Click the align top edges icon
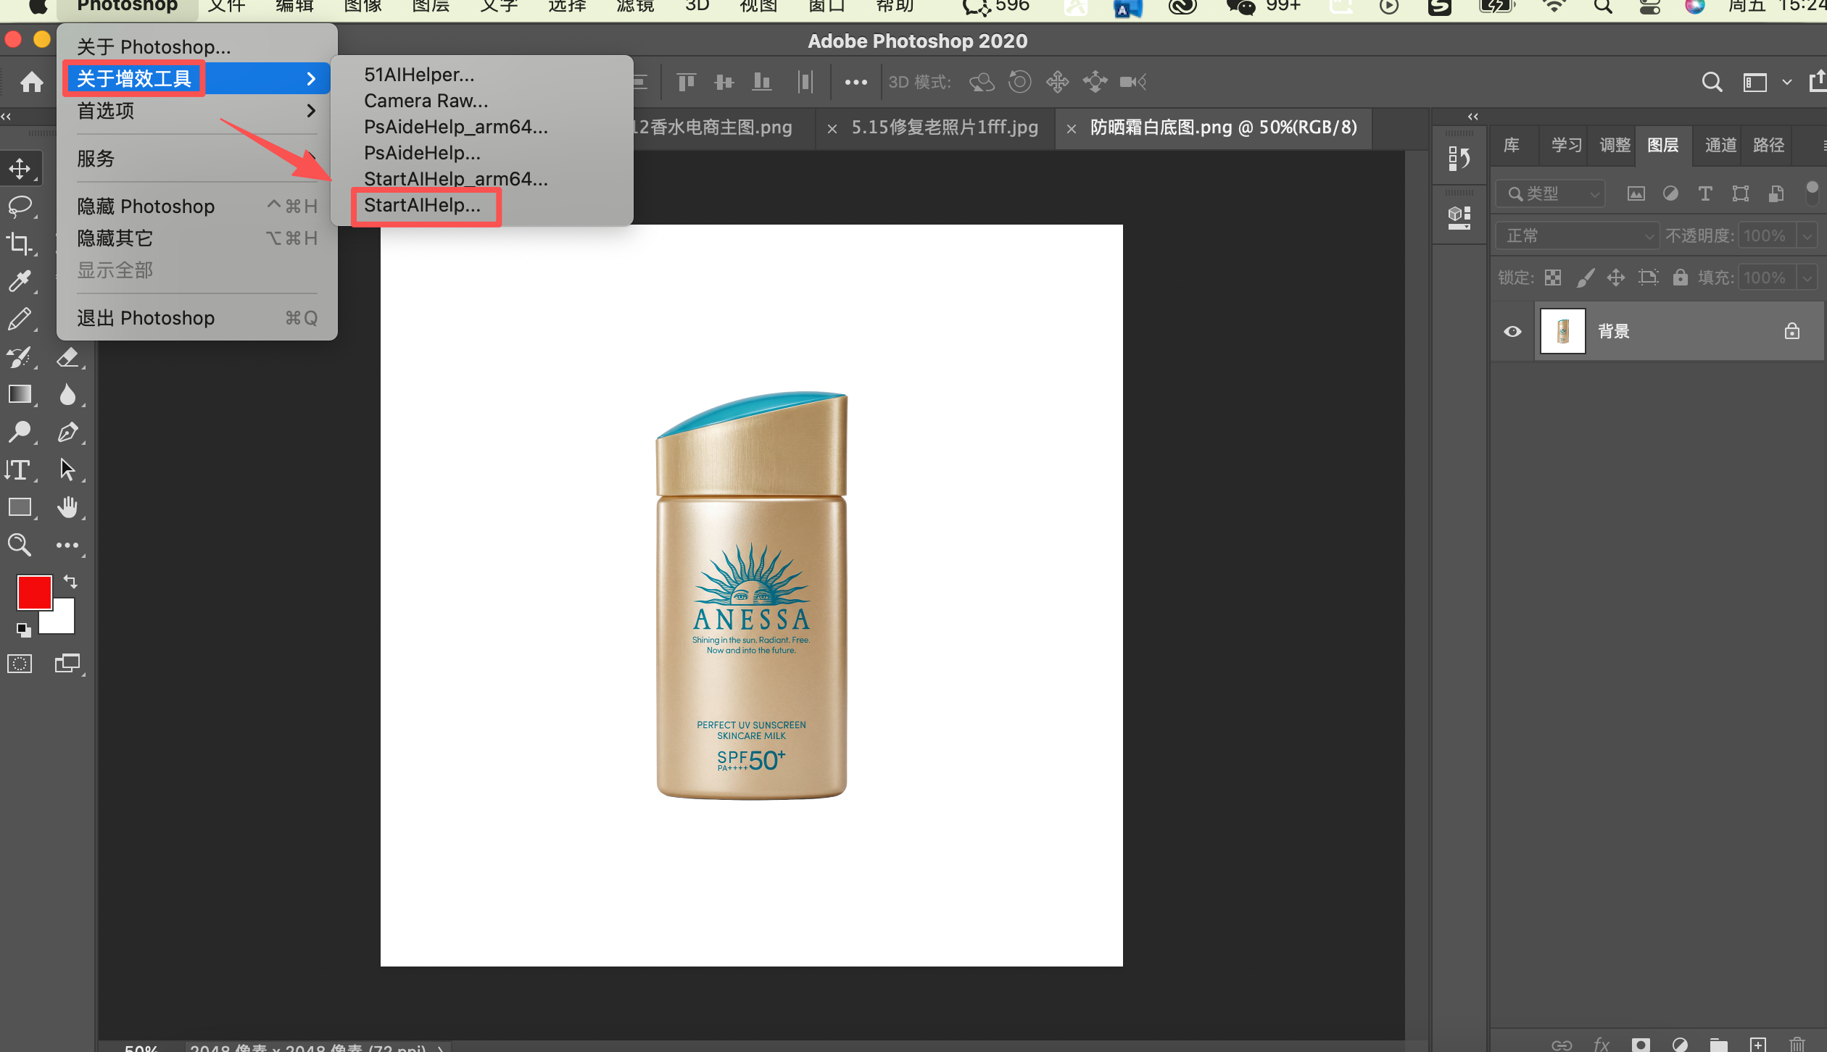Viewport: 1827px width, 1052px height. click(x=686, y=82)
